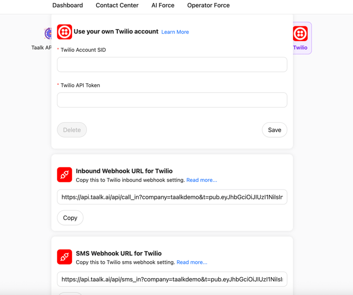Switch to the Contact Center tab
Screen dimensions: 353x295
[x=117, y=5]
